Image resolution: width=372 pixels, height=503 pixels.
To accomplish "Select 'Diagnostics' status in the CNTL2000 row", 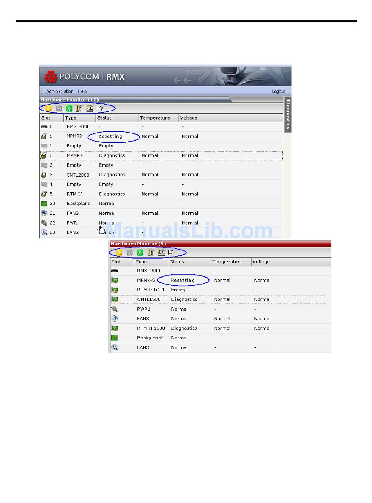I will click(x=112, y=175).
